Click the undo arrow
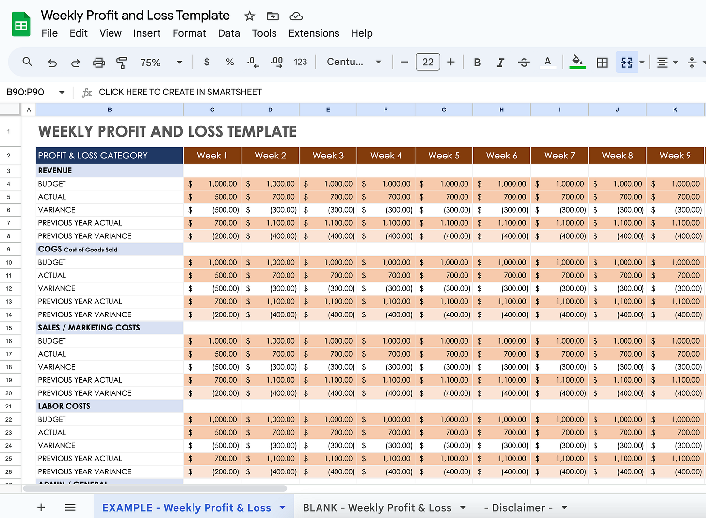 click(x=52, y=62)
